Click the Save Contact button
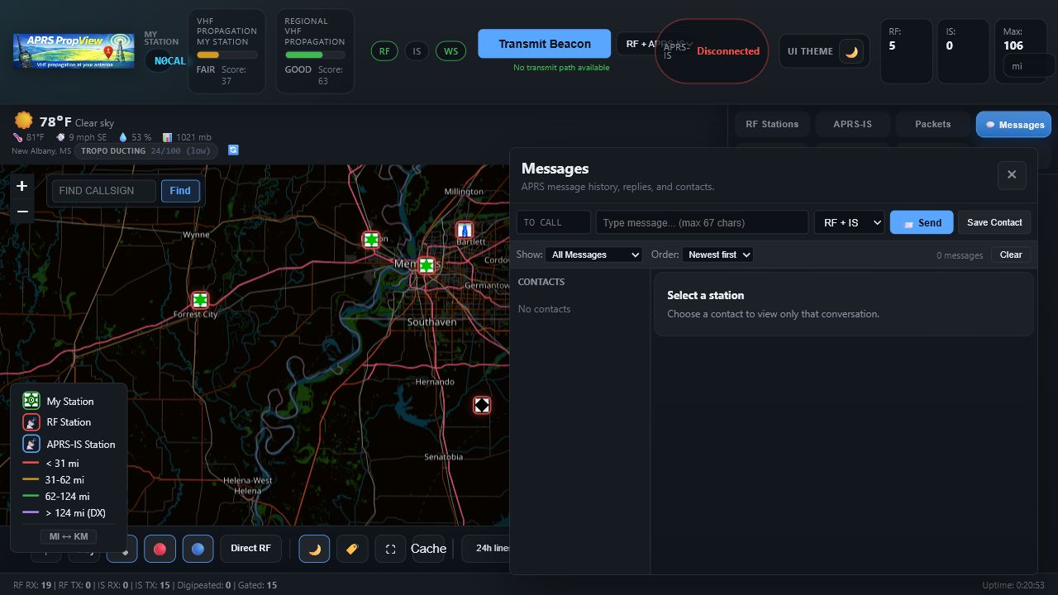This screenshot has height=595, width=1058. [994, 222]
